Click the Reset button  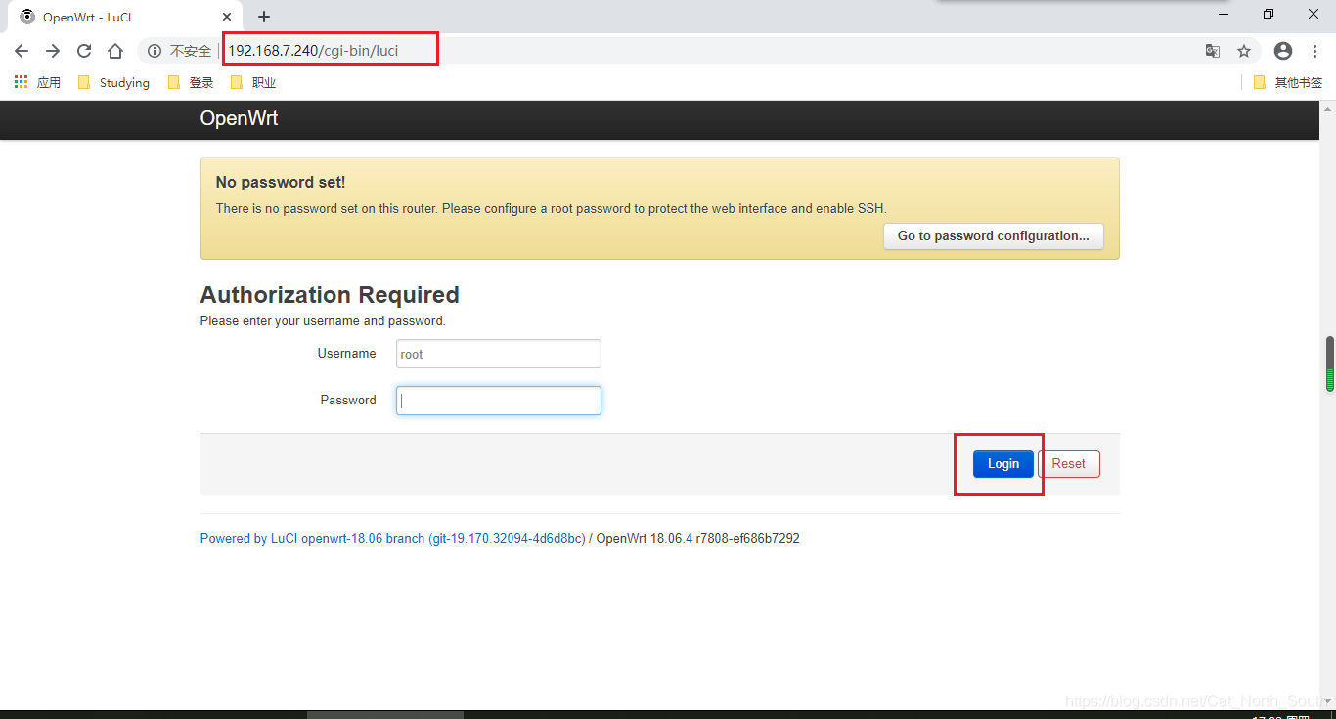coord(1068,464)
